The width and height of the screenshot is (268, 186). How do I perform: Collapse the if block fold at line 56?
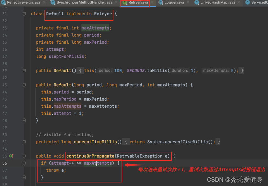[24, 163]
